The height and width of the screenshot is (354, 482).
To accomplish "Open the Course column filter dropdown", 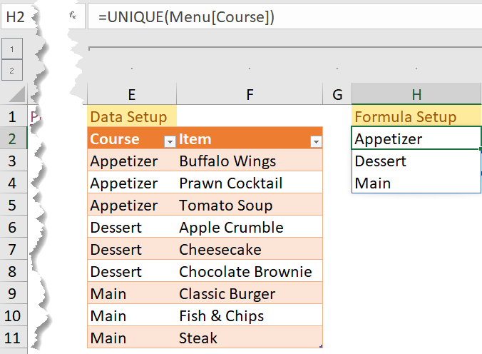I will pos(169,142).
